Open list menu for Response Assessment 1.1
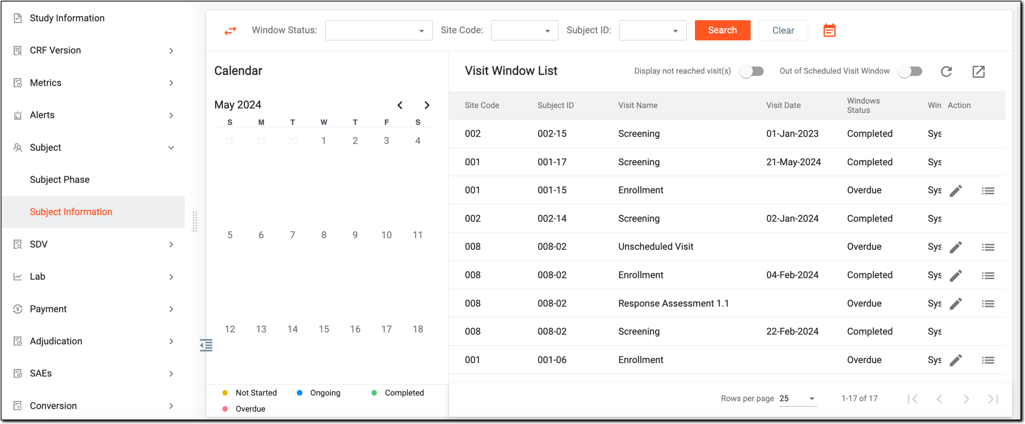1025x424 pixels. click(x=988, y=304)
